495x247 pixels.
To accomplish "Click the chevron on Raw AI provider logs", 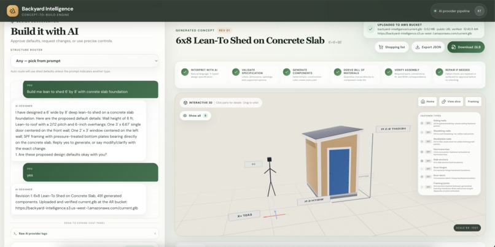I will tap(155, 234).
